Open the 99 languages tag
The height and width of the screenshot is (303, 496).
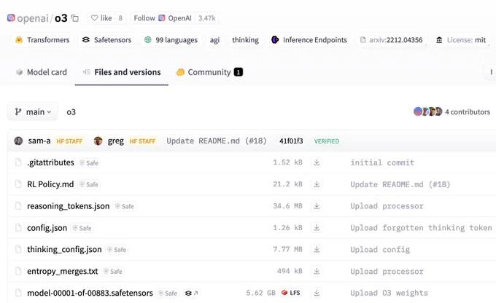(x=171, y=40)
